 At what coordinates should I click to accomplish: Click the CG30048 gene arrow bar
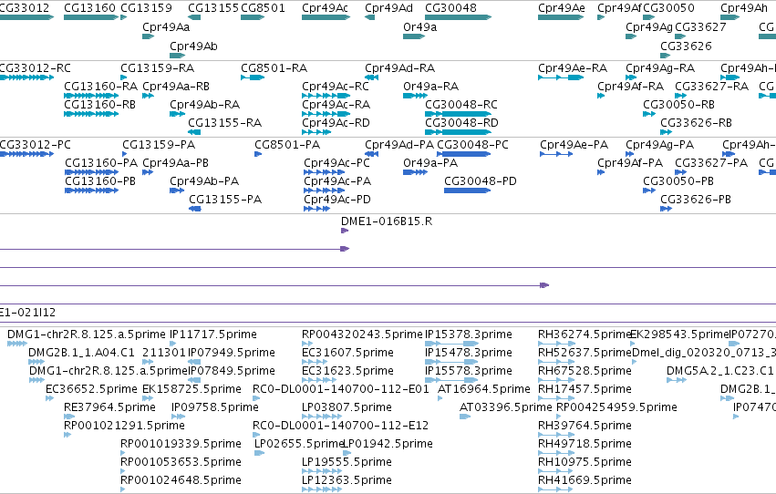(459, 17)
